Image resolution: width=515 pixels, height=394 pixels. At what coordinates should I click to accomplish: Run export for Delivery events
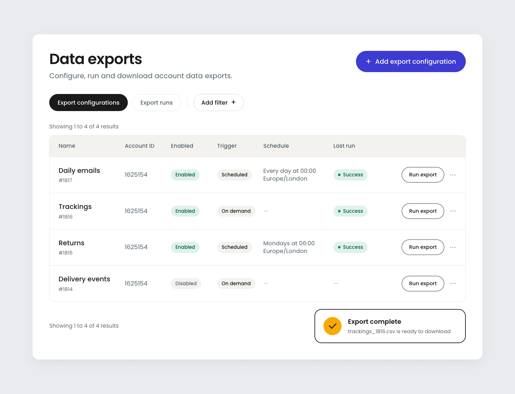[x=423, y=284]
